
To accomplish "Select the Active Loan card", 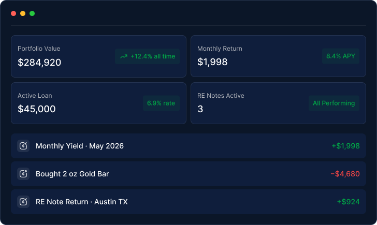I will click(98, 103).
